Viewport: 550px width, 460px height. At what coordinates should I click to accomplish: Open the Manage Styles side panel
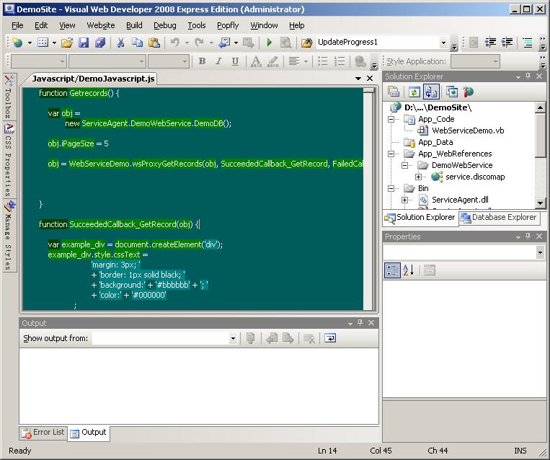9,235
